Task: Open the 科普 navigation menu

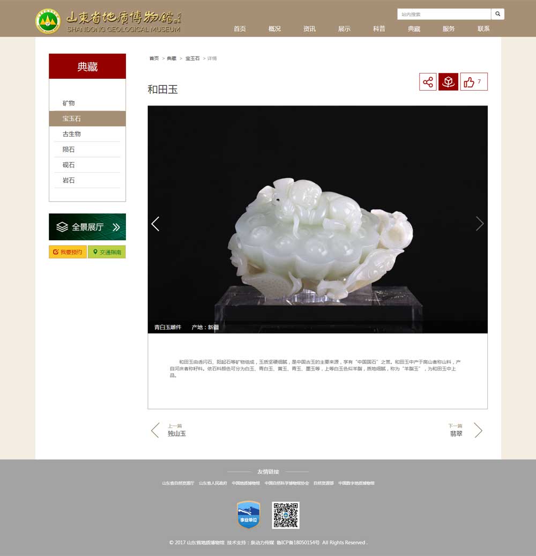Action: pos(379,29)
